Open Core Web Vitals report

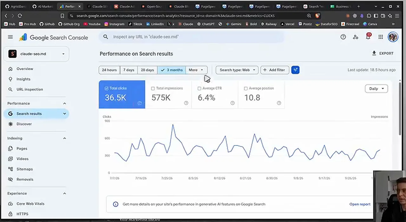pos(30,204)
